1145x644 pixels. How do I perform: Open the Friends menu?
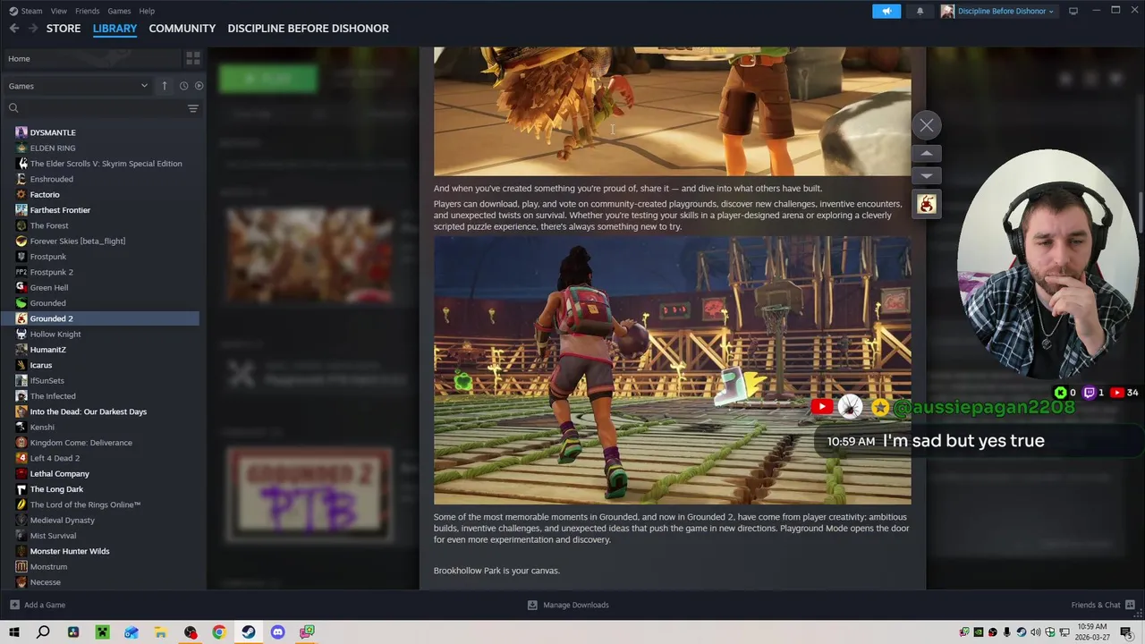point(87,11)
